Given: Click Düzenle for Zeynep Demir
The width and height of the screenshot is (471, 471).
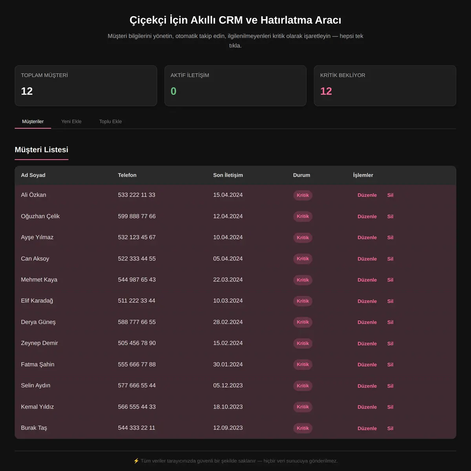Looking at the screenshot, I should [x=367, y=344].
